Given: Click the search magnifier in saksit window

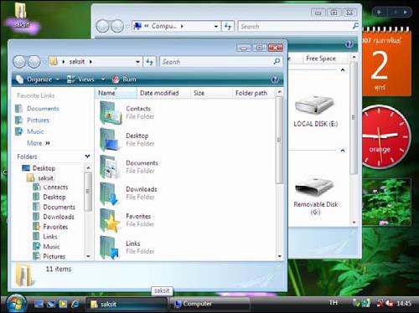Looking at the screenshot, I should [x=277, y=61].
